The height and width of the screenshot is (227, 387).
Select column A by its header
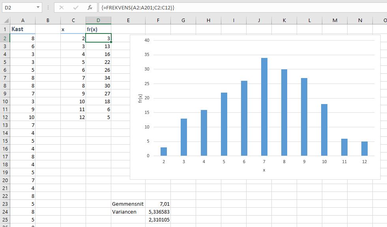click(x=22, y=20)
